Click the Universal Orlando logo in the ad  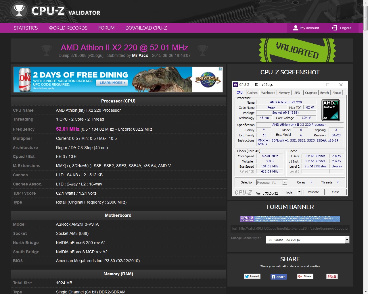tap(208, 80)
